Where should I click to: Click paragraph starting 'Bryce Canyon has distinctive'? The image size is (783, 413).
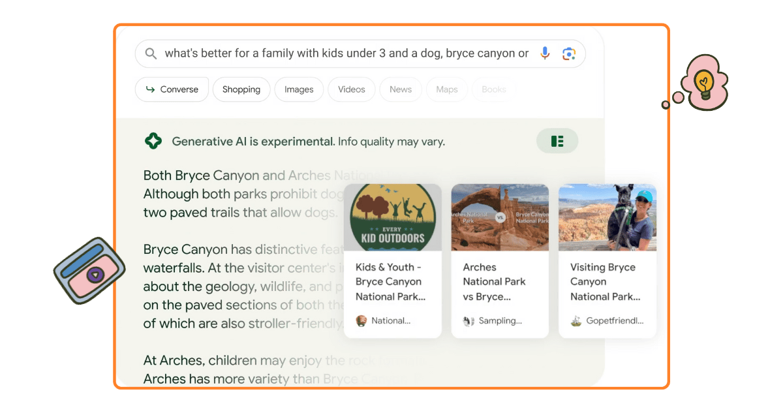point(243,286)
